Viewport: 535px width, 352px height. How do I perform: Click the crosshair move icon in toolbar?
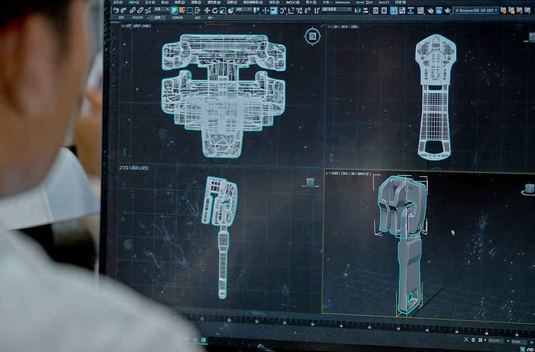click(266, 11)
